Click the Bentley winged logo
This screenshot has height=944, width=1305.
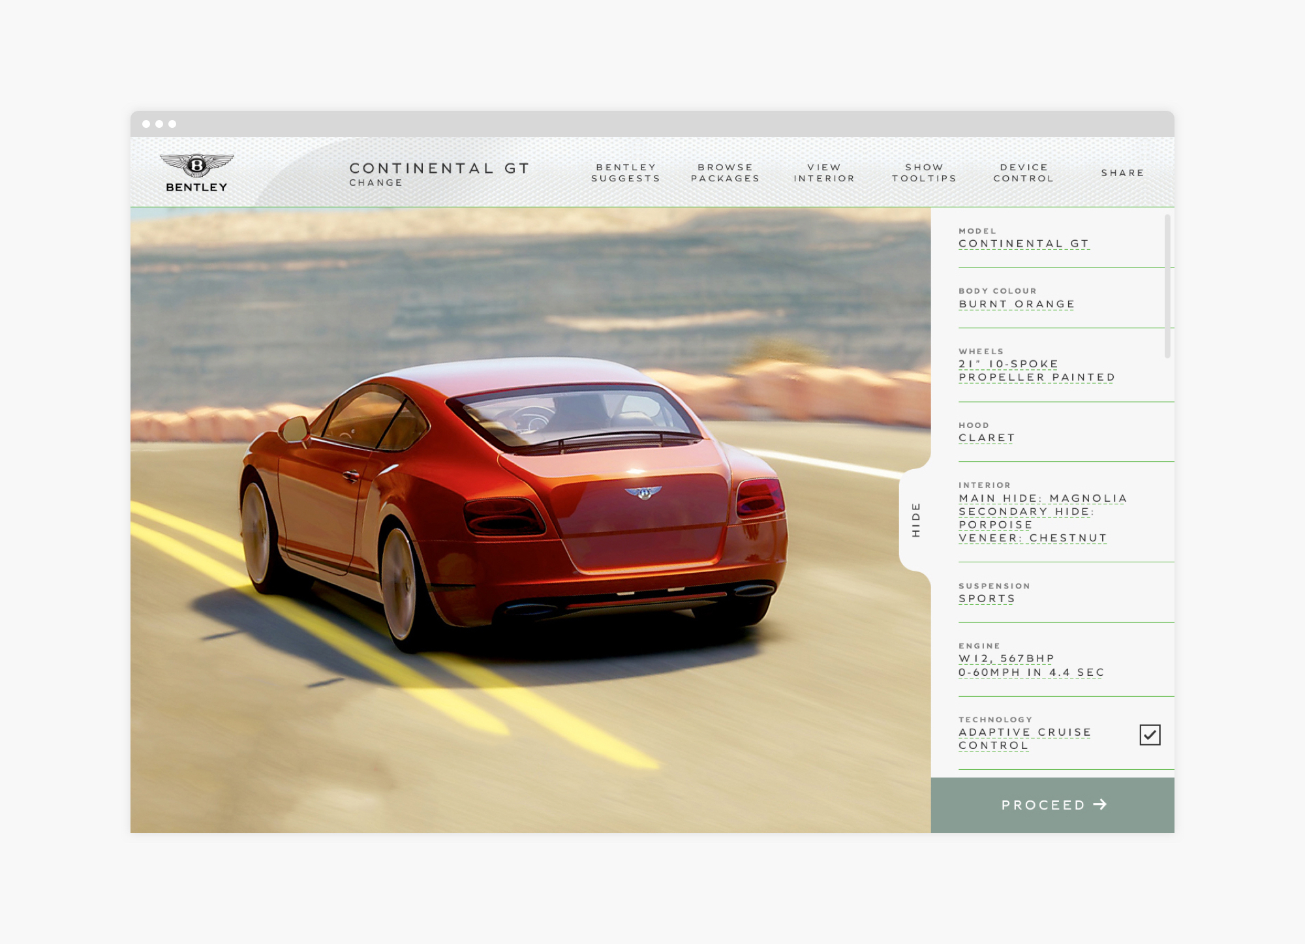pos(196,173)
